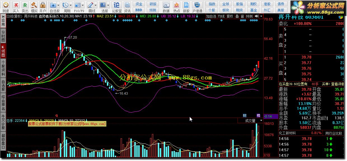This screenshot has width=347, height=161.
Task: Toggle the 叠 overlay chart button
Action: pyautogui.click(x=237, y=16)
